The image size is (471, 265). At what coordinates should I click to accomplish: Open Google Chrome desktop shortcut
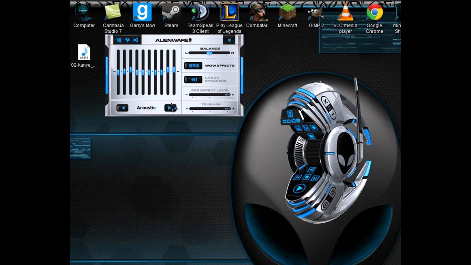[374, 18]
